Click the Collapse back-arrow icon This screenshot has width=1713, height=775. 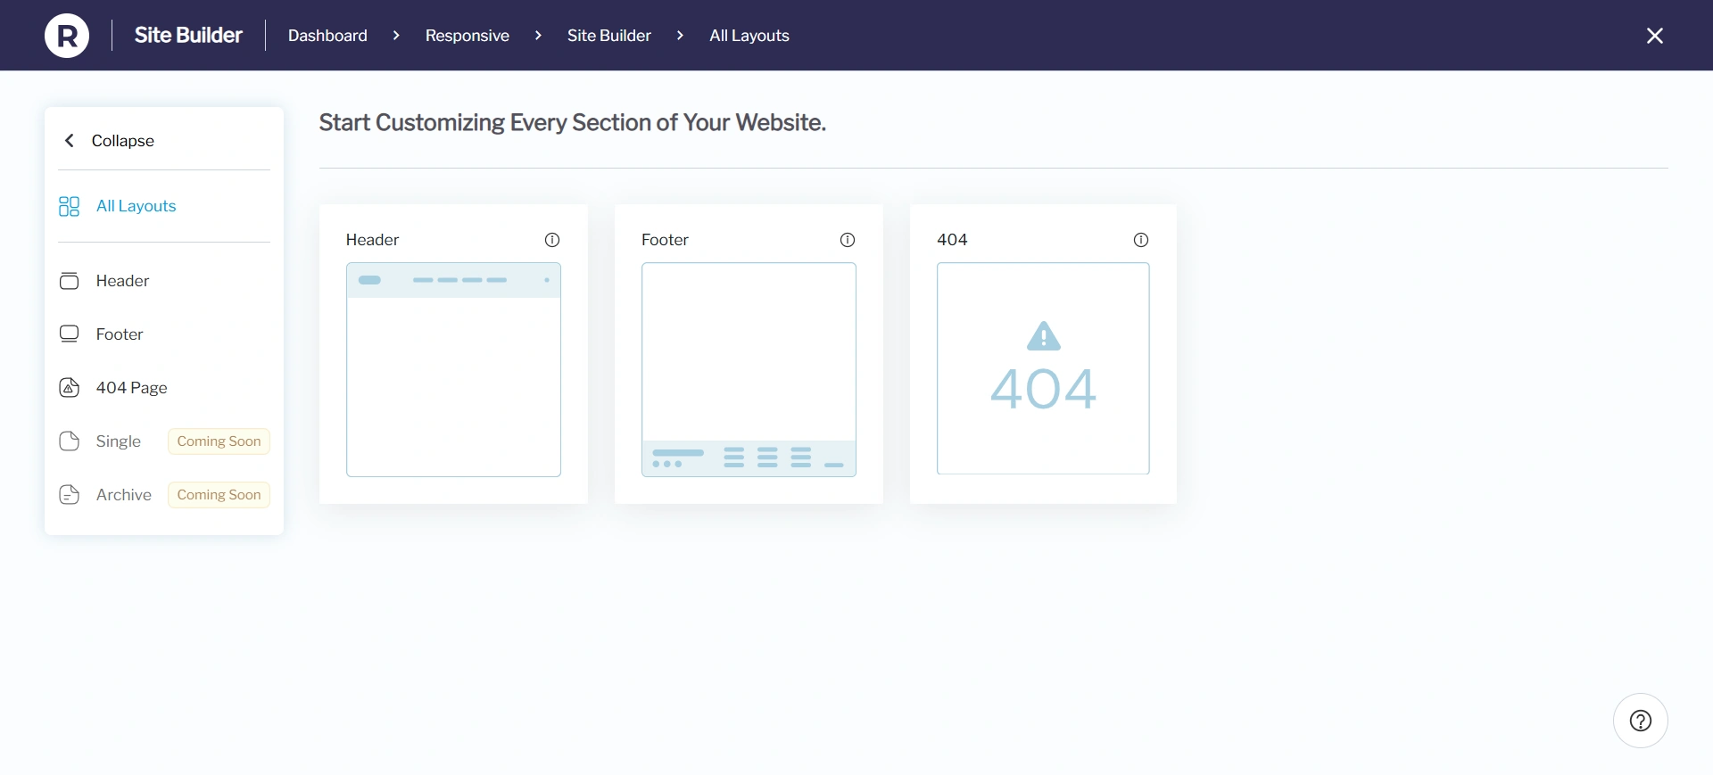(70, 141)
